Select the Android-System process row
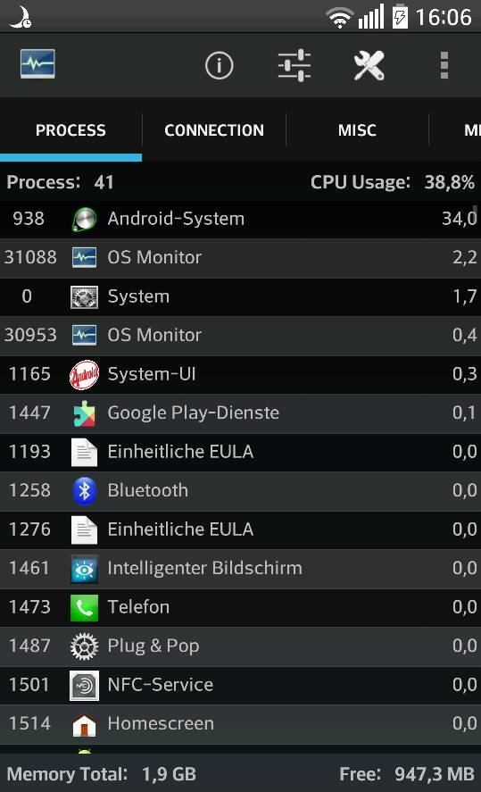 [x=240, y=219]
